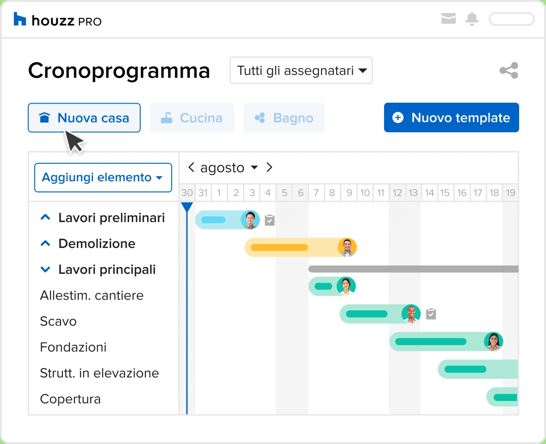The image size is (546, 444).
Task: Click assignee avatar on Demolizione bar
Action: click(x=347, y=247)
